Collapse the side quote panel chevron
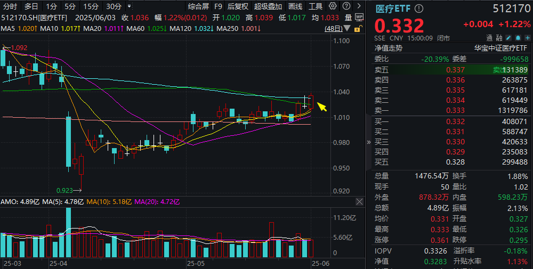The image size is (533, 269). pyautogui.click(x=369, y=142)
